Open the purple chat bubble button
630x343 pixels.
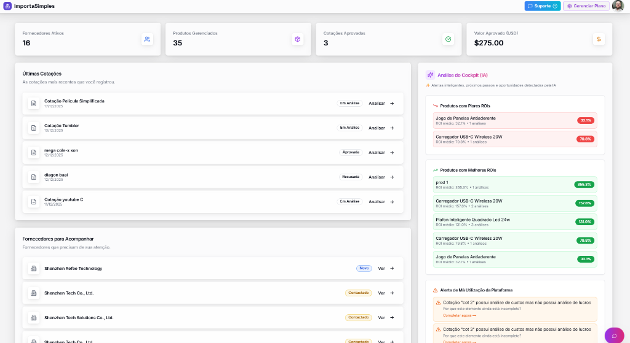(615, 336)
